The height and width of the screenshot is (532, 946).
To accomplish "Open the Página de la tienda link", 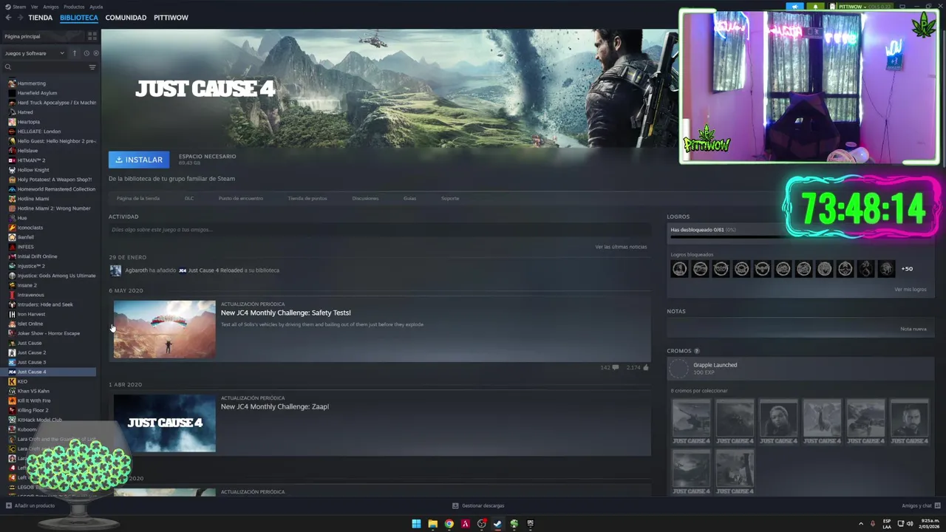I will (x=138, y=198).
